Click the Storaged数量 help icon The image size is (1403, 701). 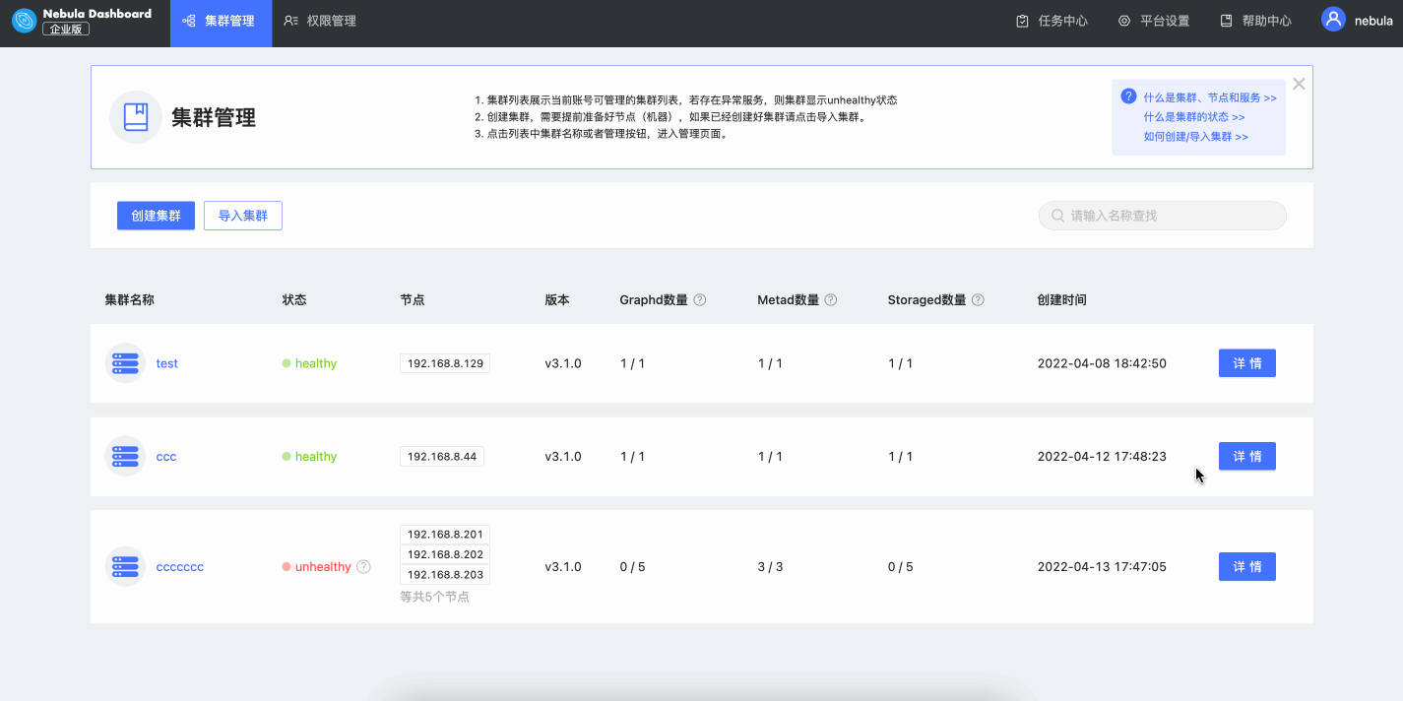978,300
